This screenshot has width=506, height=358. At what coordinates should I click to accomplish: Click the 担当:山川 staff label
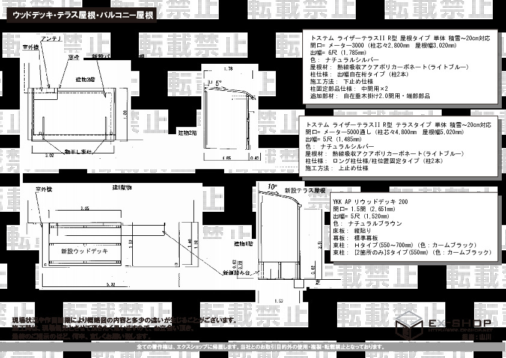(477, 336)
